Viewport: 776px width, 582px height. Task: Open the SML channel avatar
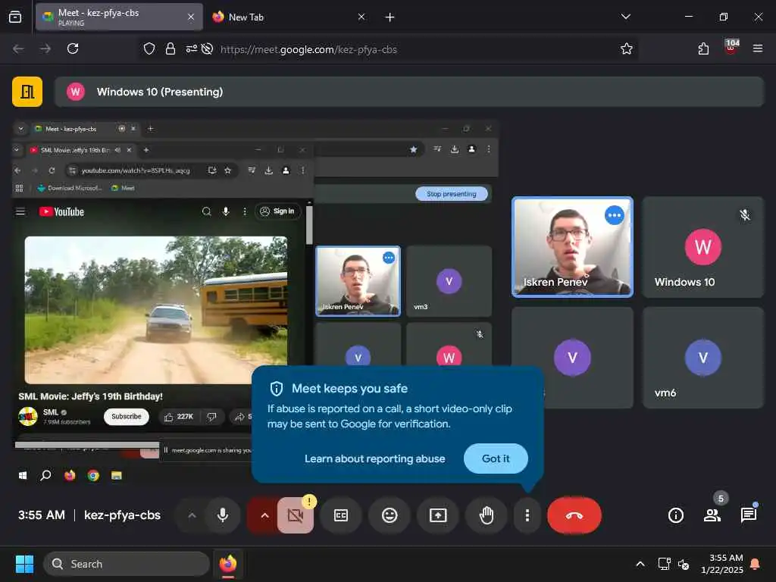coord(28,416)
